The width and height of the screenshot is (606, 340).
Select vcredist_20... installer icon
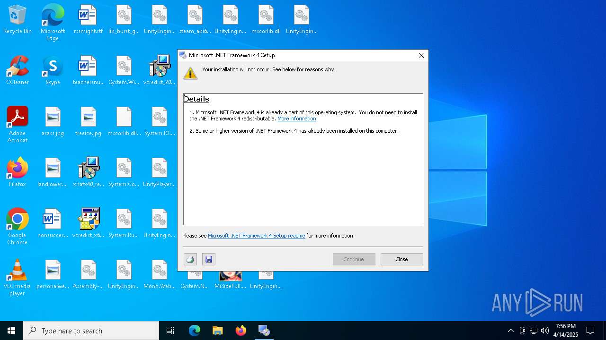click(160, 70)
